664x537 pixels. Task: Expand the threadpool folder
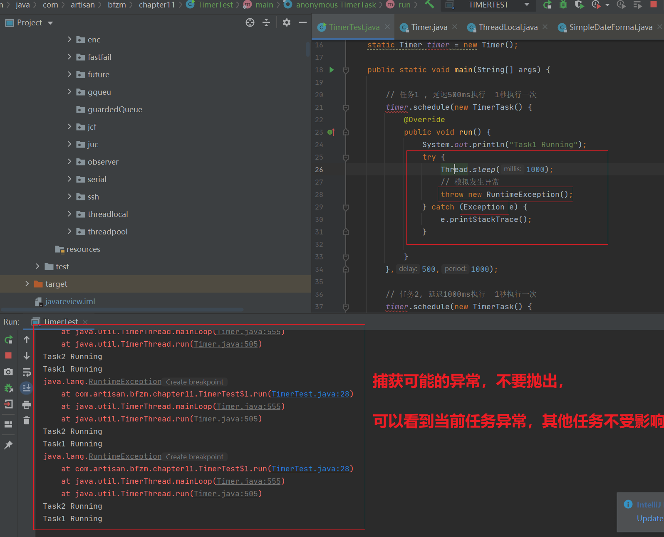coord(69,231)
